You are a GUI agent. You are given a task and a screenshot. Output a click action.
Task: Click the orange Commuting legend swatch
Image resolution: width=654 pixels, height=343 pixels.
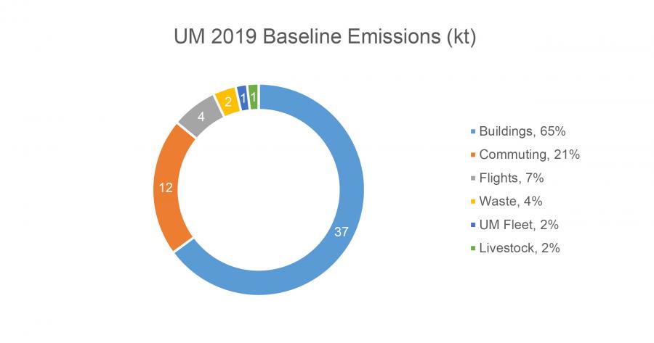(474, 154)
